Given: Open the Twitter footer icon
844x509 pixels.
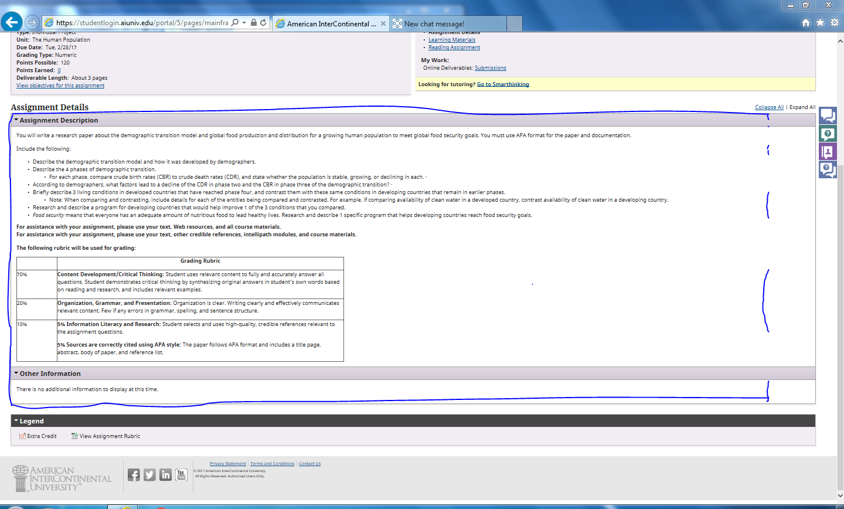Looking at the screenshot, I should coord(149,475).
